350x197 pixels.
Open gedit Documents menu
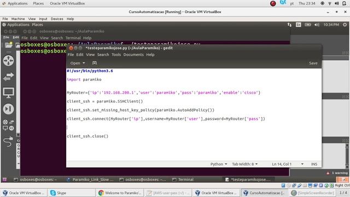coord(133,55)
